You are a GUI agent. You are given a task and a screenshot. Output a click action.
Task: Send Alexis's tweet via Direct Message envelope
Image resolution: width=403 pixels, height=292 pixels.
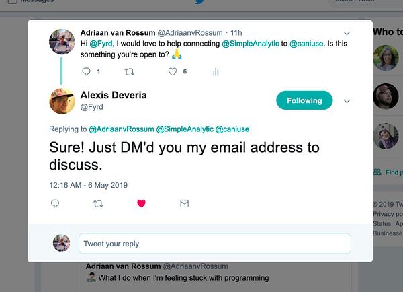(x=184, y=203)
